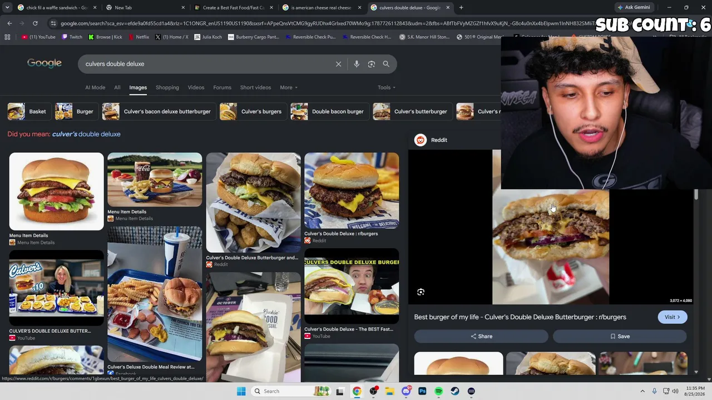Open the Browse | Kick bookmark
This screenshot has height=400, width=712.
(x=105, y=37)
